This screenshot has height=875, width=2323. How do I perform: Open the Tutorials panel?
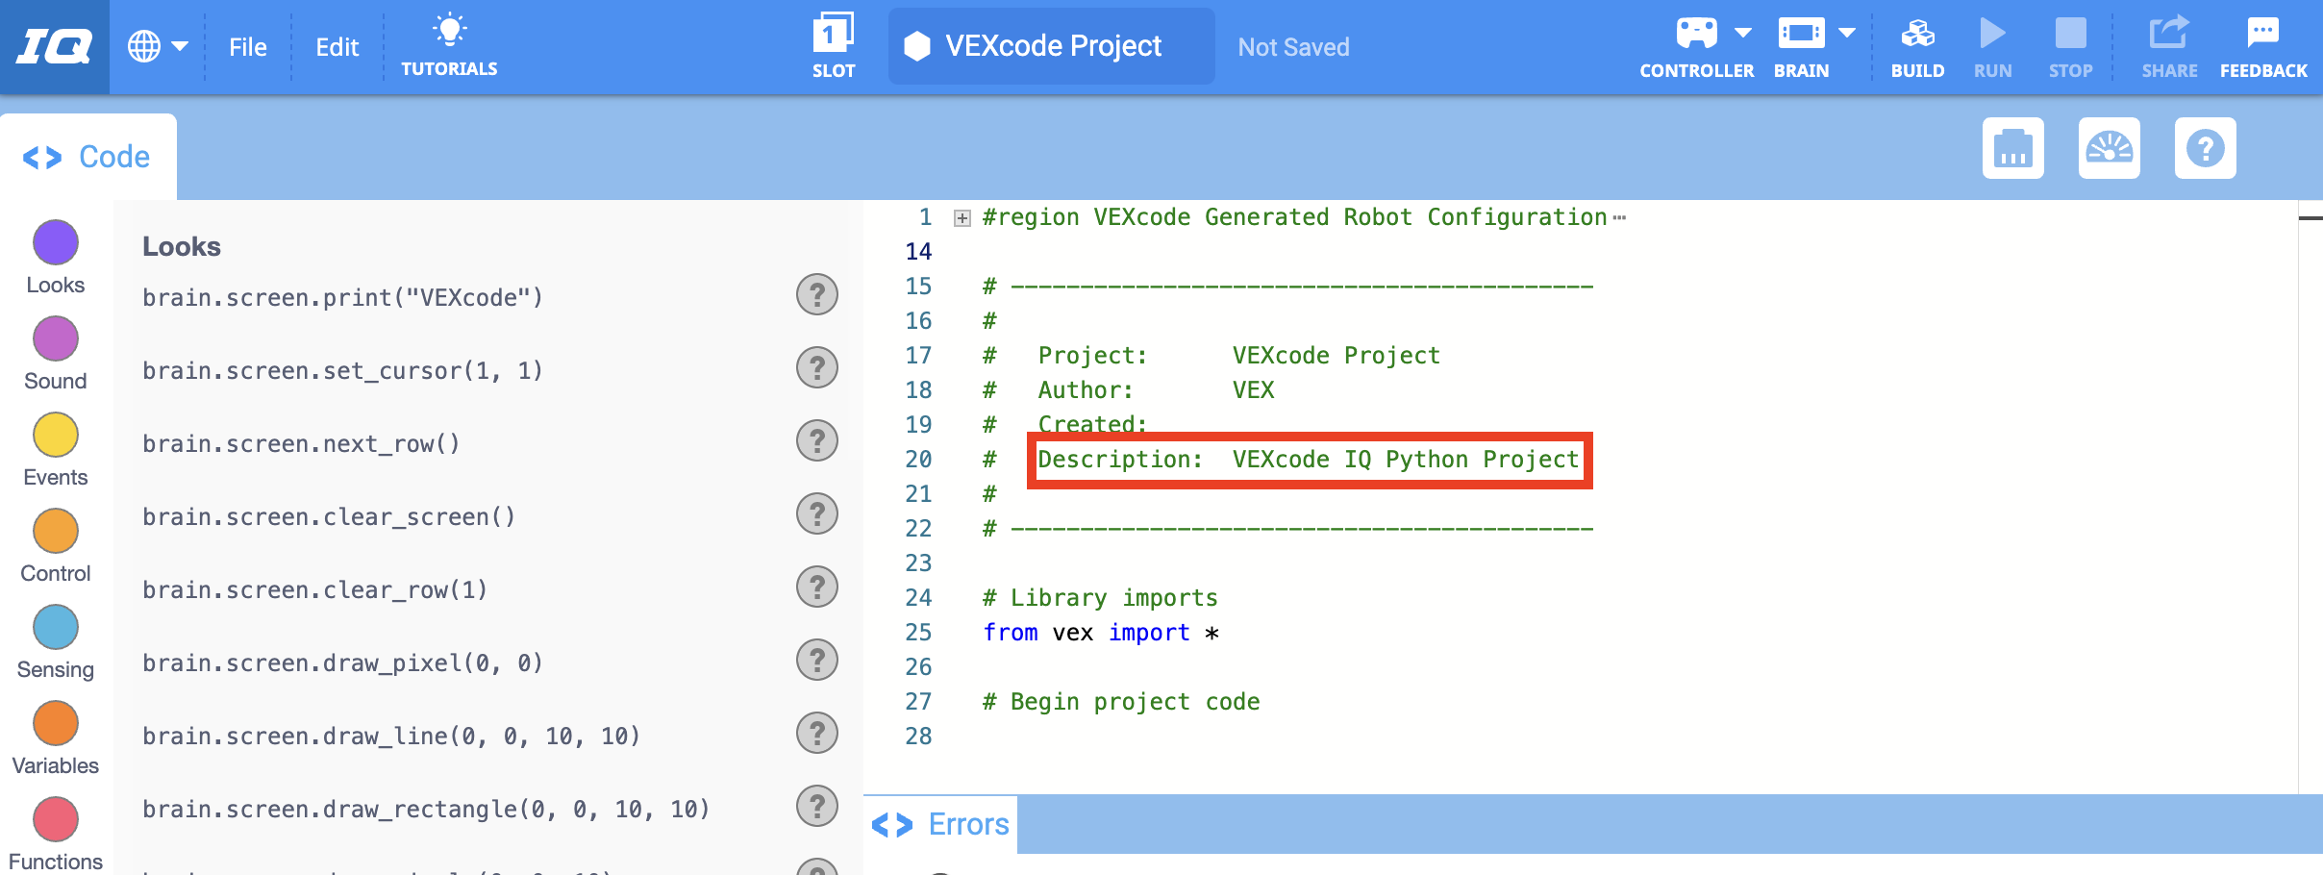coord(450,43)
